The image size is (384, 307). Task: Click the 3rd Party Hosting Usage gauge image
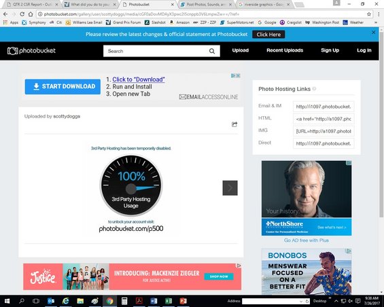(x=131, y=185)
